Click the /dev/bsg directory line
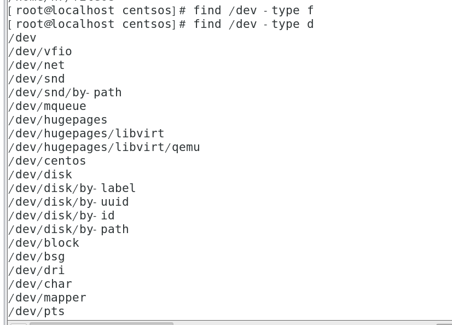 [x=36, y=257]
